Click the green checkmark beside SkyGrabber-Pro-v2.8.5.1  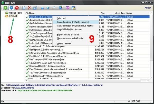tap(27, 36)
